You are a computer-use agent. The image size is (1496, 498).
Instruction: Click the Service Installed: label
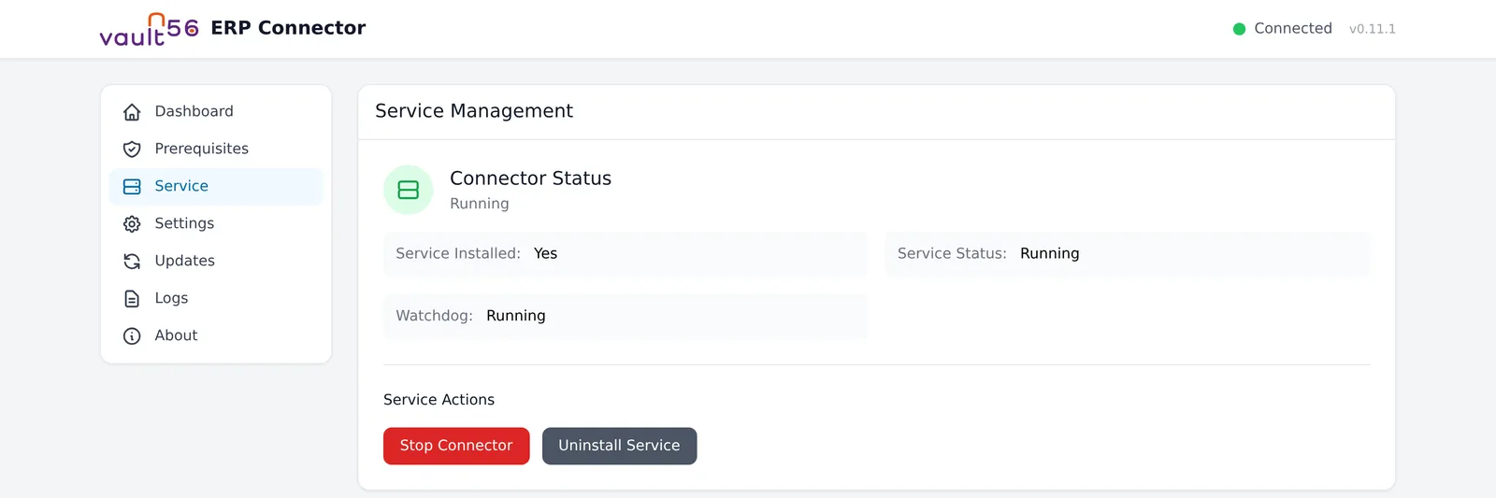coord(458,253)
